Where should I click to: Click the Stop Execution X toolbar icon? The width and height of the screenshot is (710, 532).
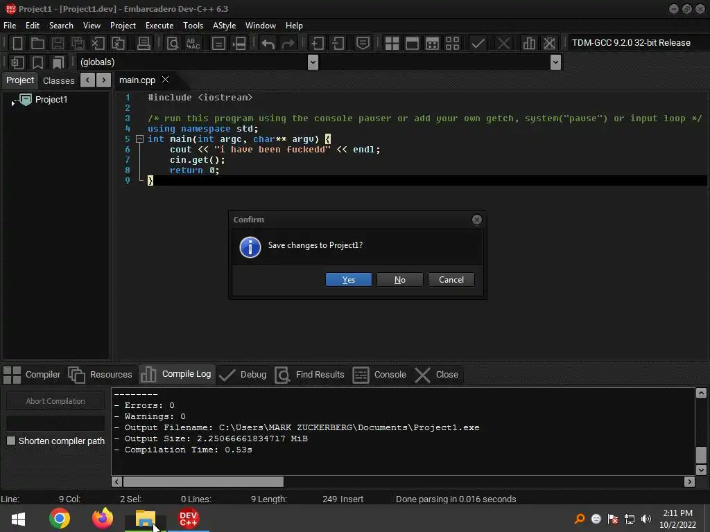click(x=503, y=44)
